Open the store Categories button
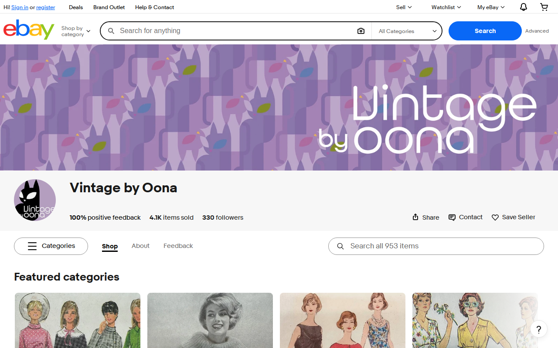This screenshot has height=348, width=558. point(51,246)
